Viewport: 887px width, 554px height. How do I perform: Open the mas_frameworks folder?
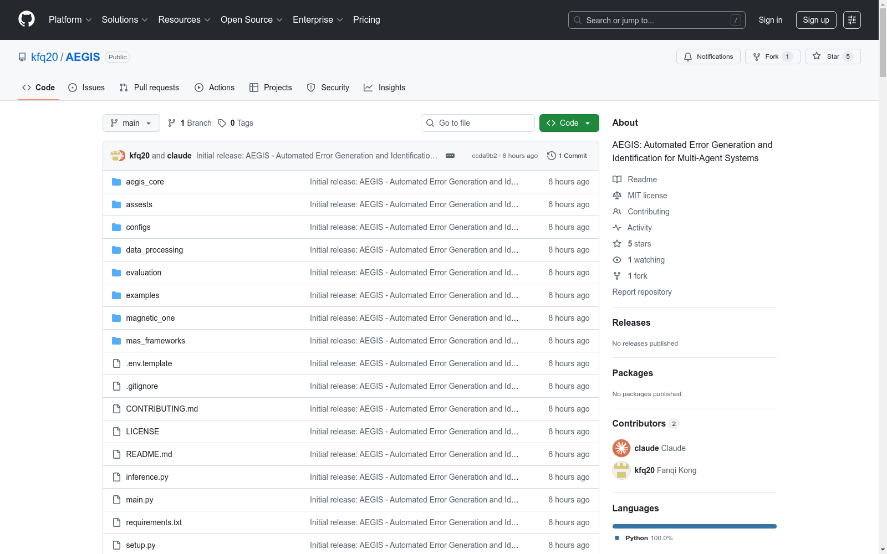tap(155, 341)
